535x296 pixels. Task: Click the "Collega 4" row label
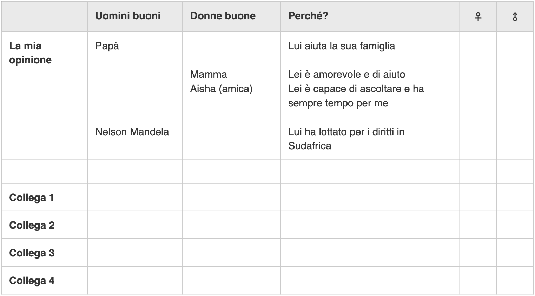pyautogui.click(x=32, y=281)
